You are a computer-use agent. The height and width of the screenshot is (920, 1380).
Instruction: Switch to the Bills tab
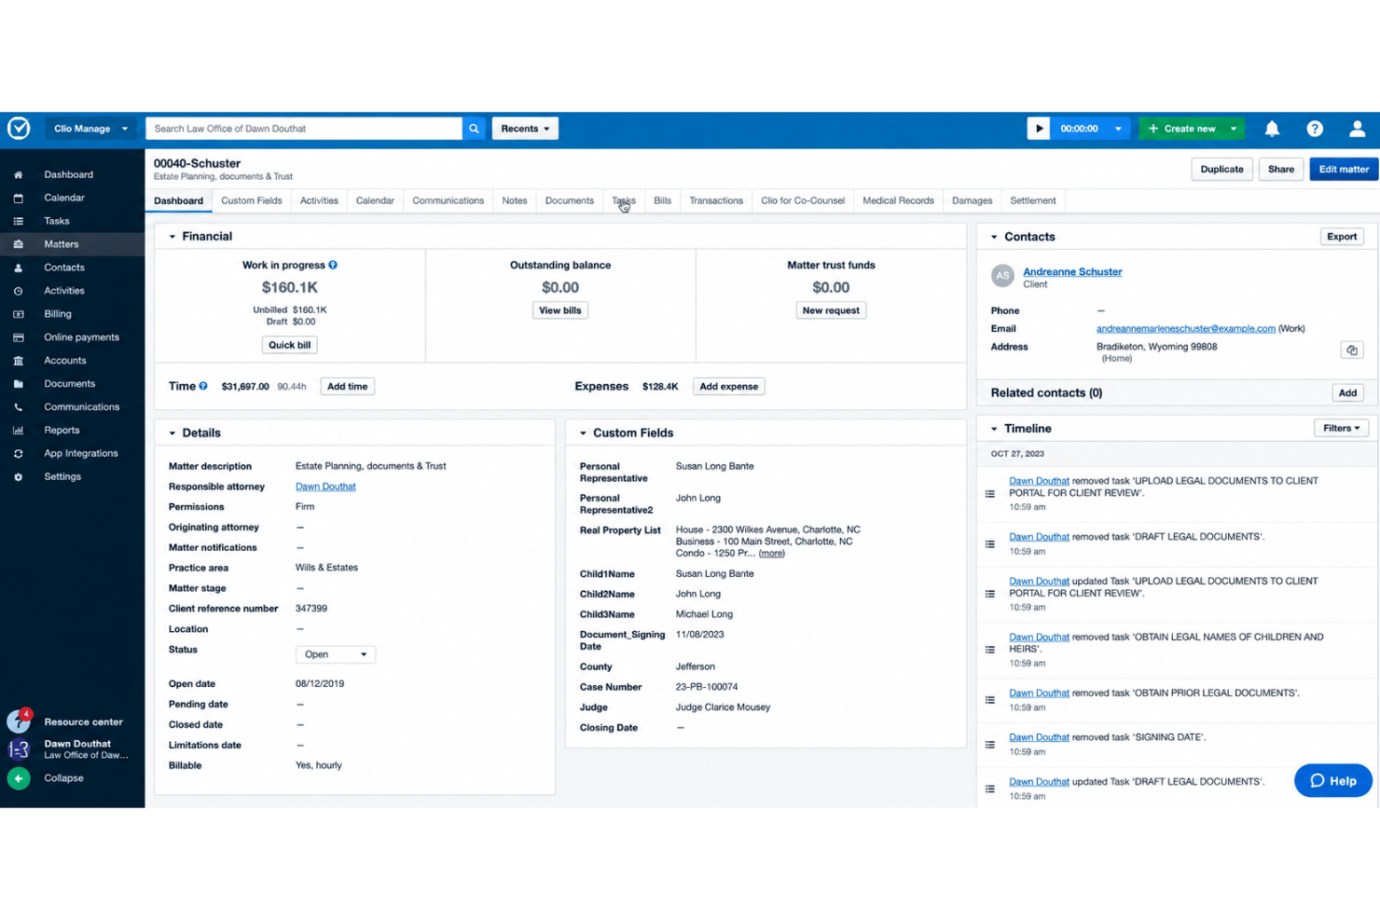click(x=663, y=200)
